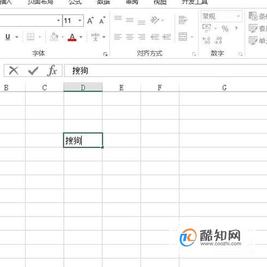
Task: Open the 页面布局 ribbon tab
Action: (40, 2)
